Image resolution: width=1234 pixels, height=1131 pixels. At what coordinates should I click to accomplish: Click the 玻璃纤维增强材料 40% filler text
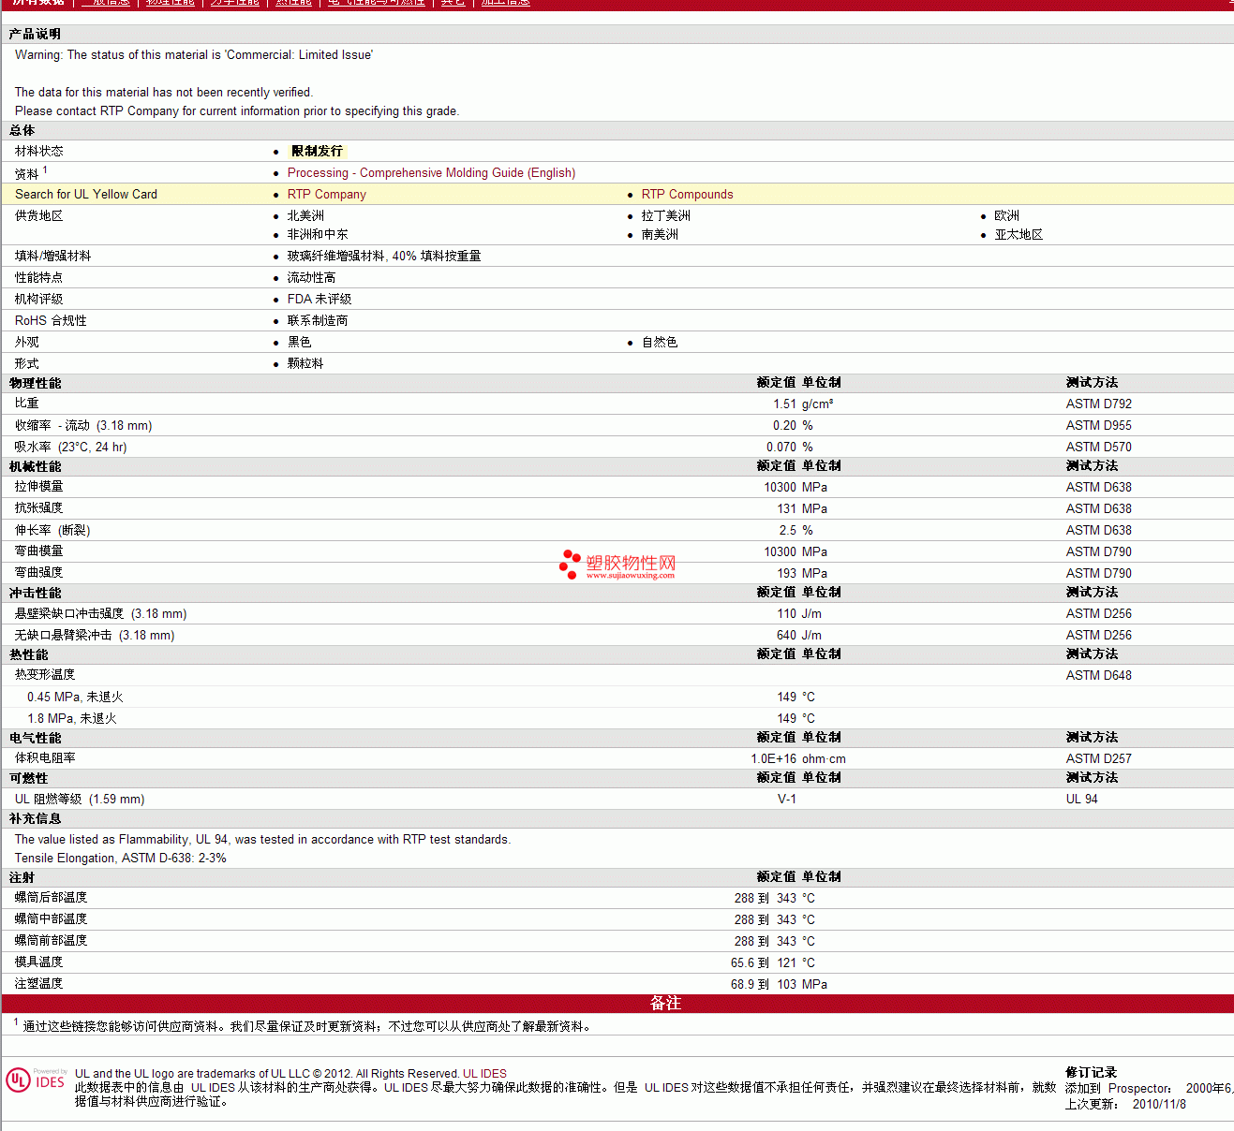pyautogui.click(x=384, y=256)
